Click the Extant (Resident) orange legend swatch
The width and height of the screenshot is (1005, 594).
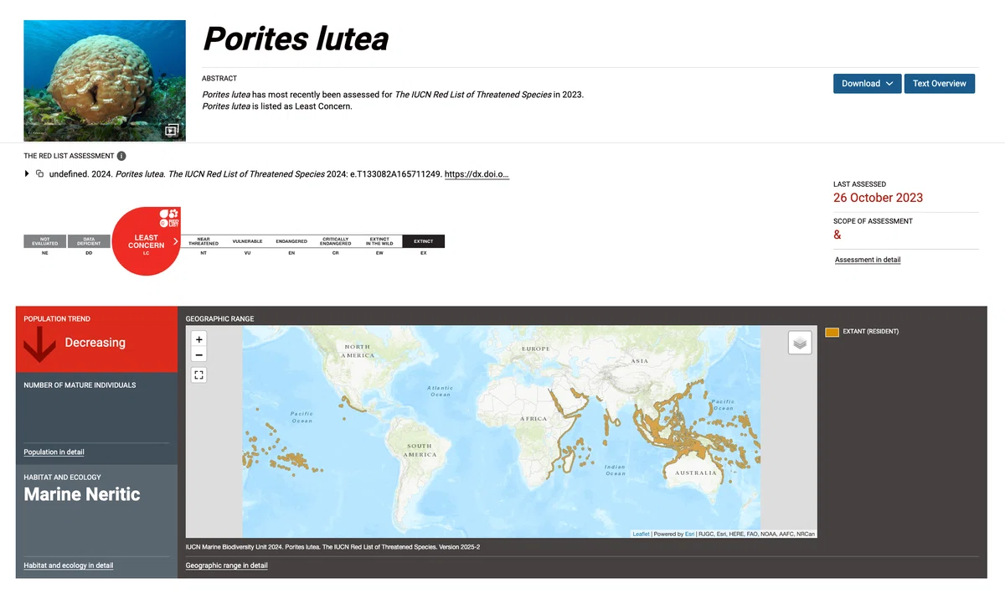[832, 332]
